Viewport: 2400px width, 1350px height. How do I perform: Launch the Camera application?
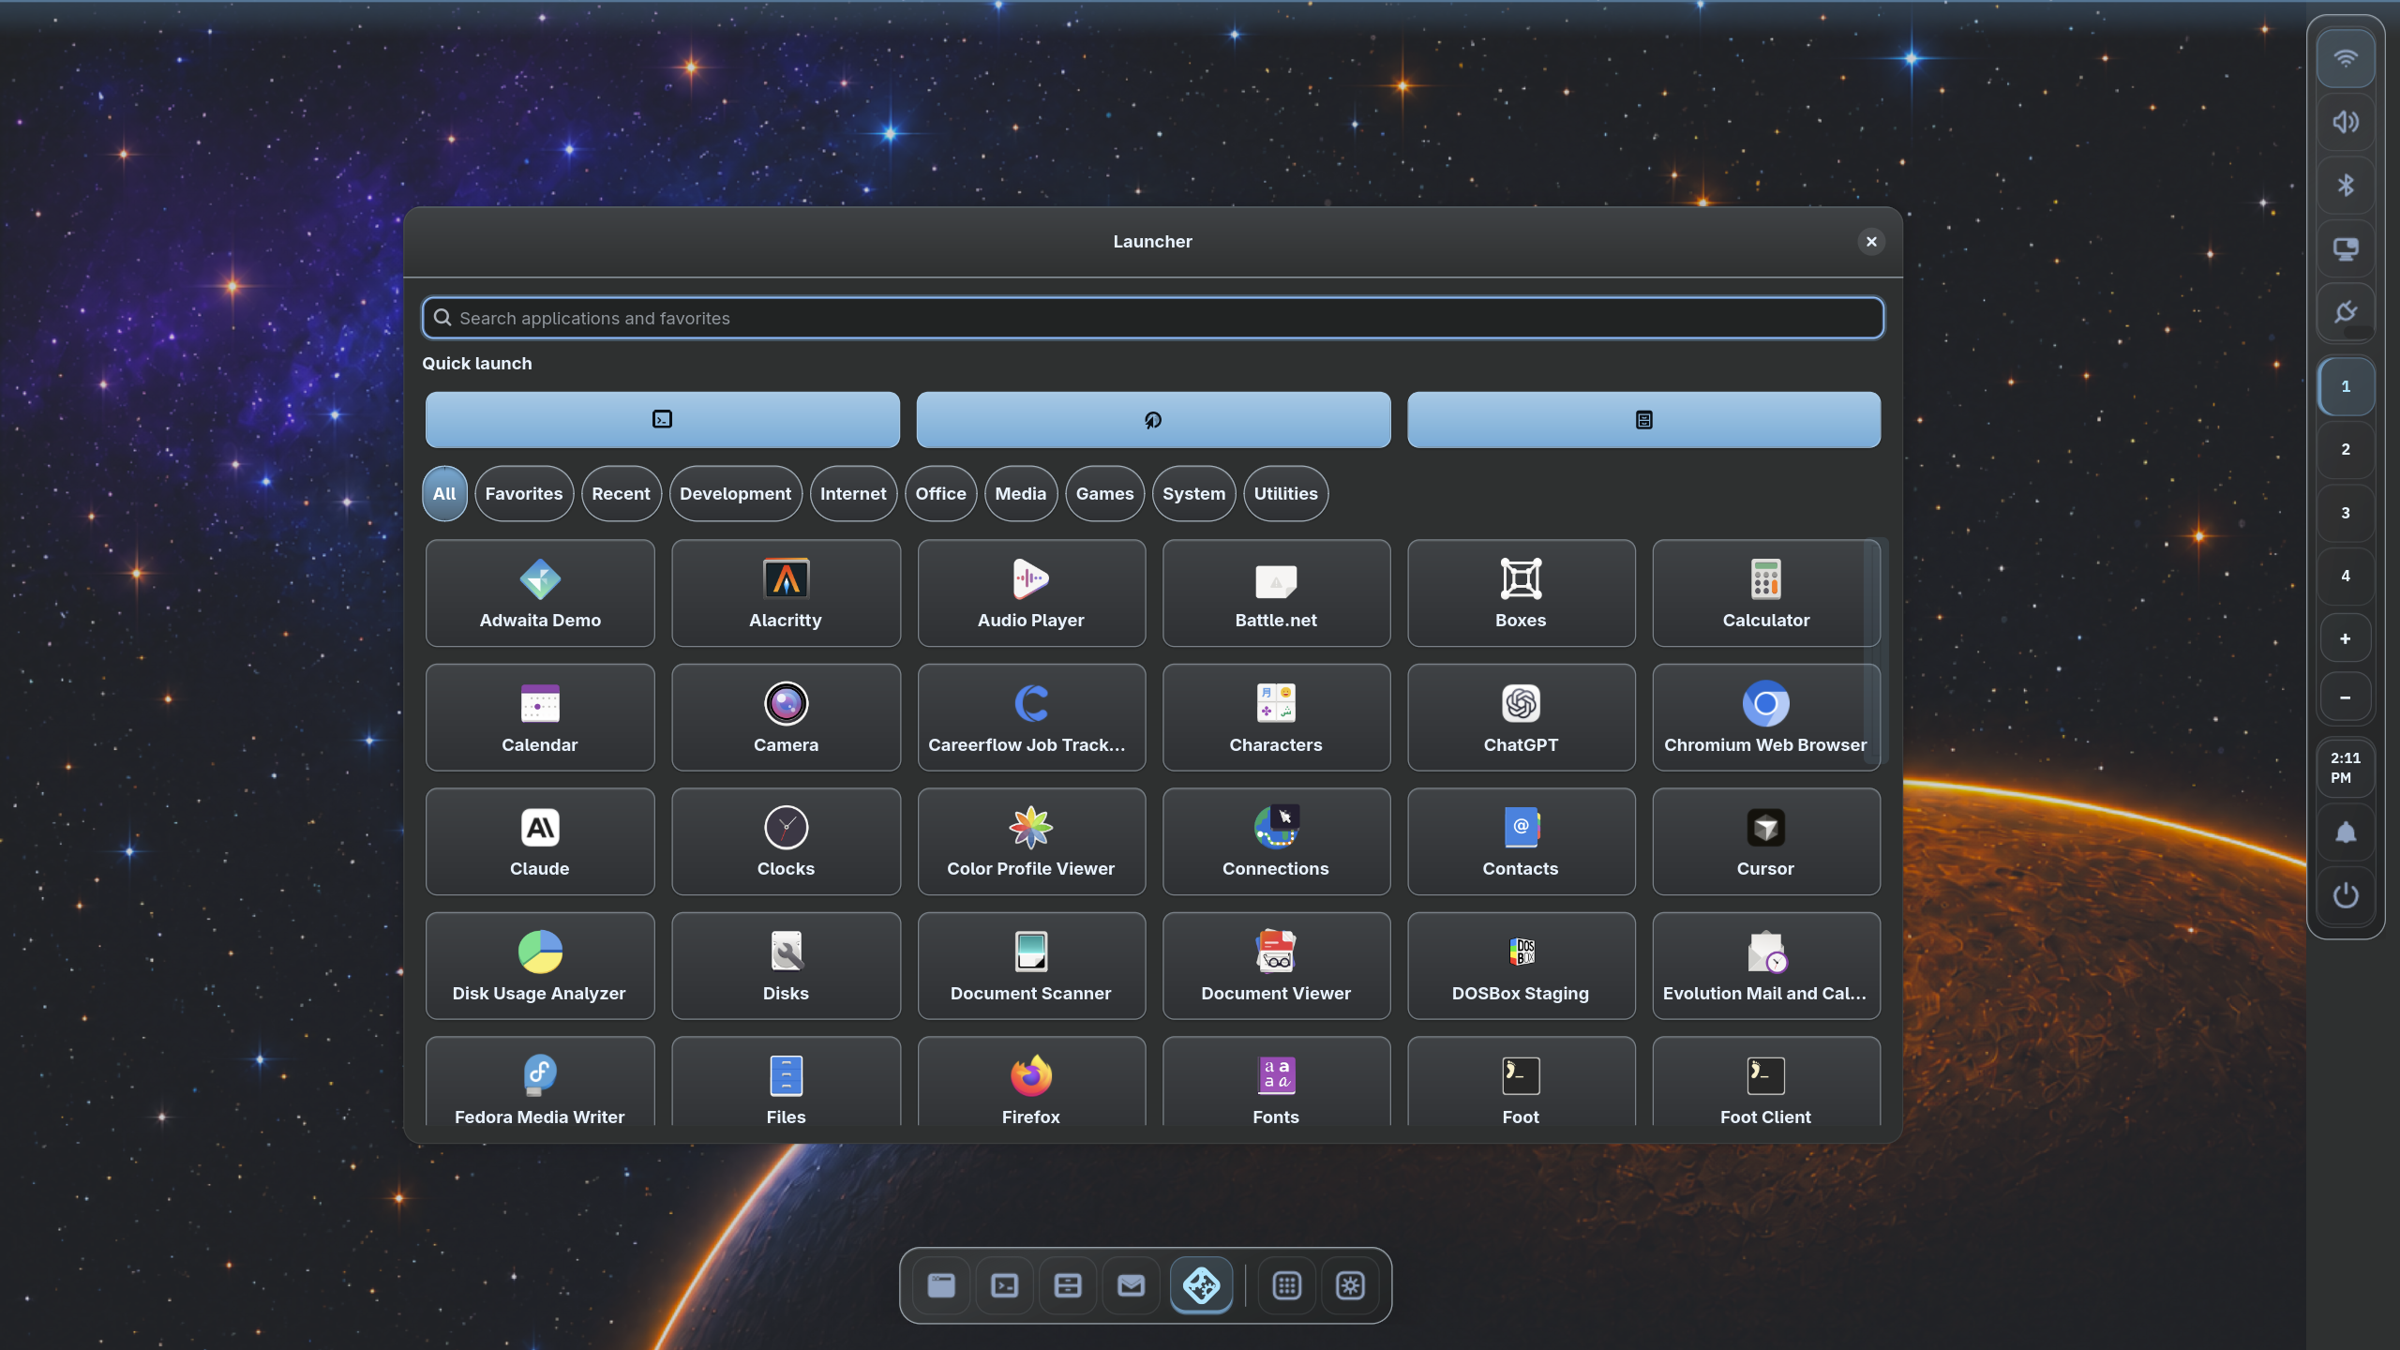click(x=786, y=717)
